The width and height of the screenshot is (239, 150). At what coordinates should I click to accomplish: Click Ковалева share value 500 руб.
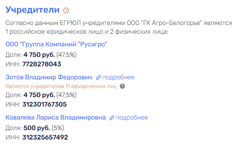(37, 128)
